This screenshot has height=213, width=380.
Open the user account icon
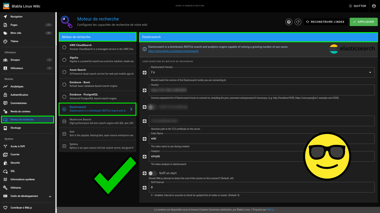(374, 6)
